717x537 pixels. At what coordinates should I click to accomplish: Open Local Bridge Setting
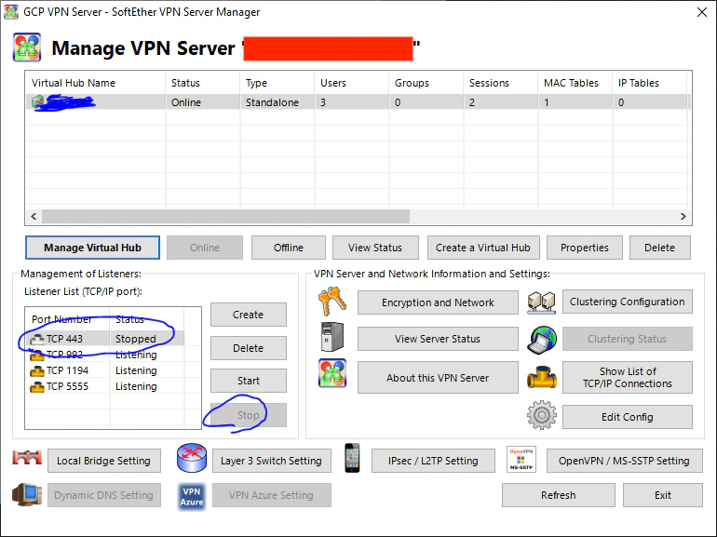click(x=103, y=461)
